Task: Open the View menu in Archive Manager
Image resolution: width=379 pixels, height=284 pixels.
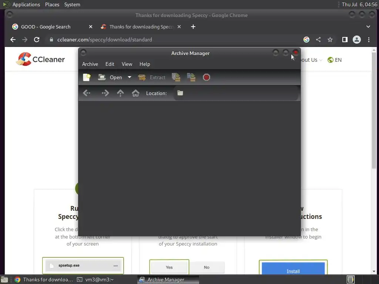Action: pyautogui.click(x=127, y=64)
